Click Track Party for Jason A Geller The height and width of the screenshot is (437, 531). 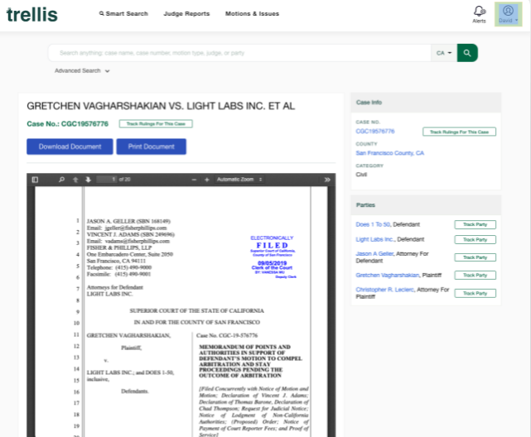coord(475,257)
